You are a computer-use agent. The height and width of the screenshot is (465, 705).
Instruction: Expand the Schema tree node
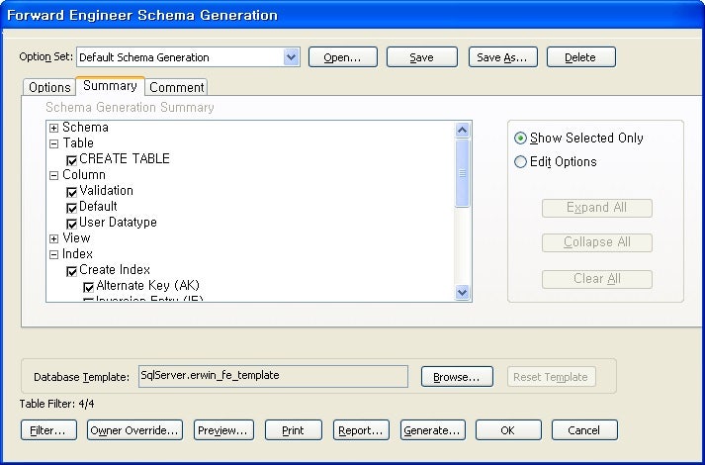click(53, 128)
